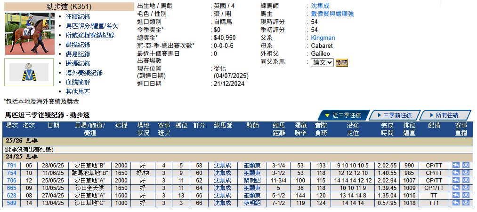Click the jockey silks image
This screenshot has height=212, width=477.
click(29, 72)
